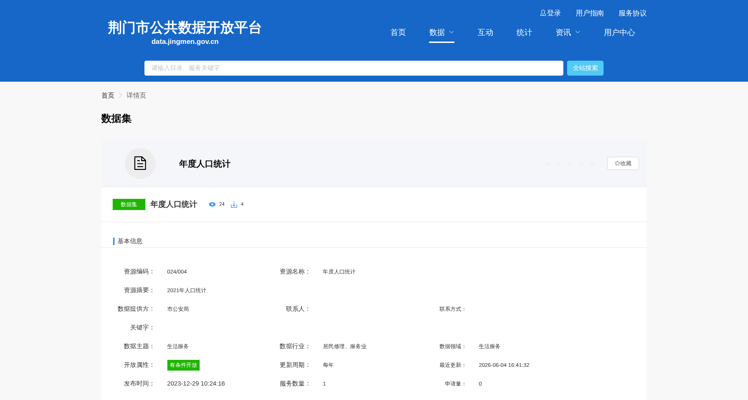Click the eye views icon showing 24
Viewport: 748px width, 400px height.
[x=212, y=204]
